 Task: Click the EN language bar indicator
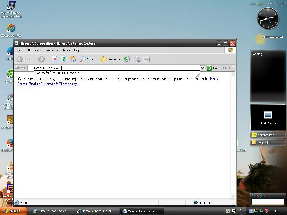(228, 211)
